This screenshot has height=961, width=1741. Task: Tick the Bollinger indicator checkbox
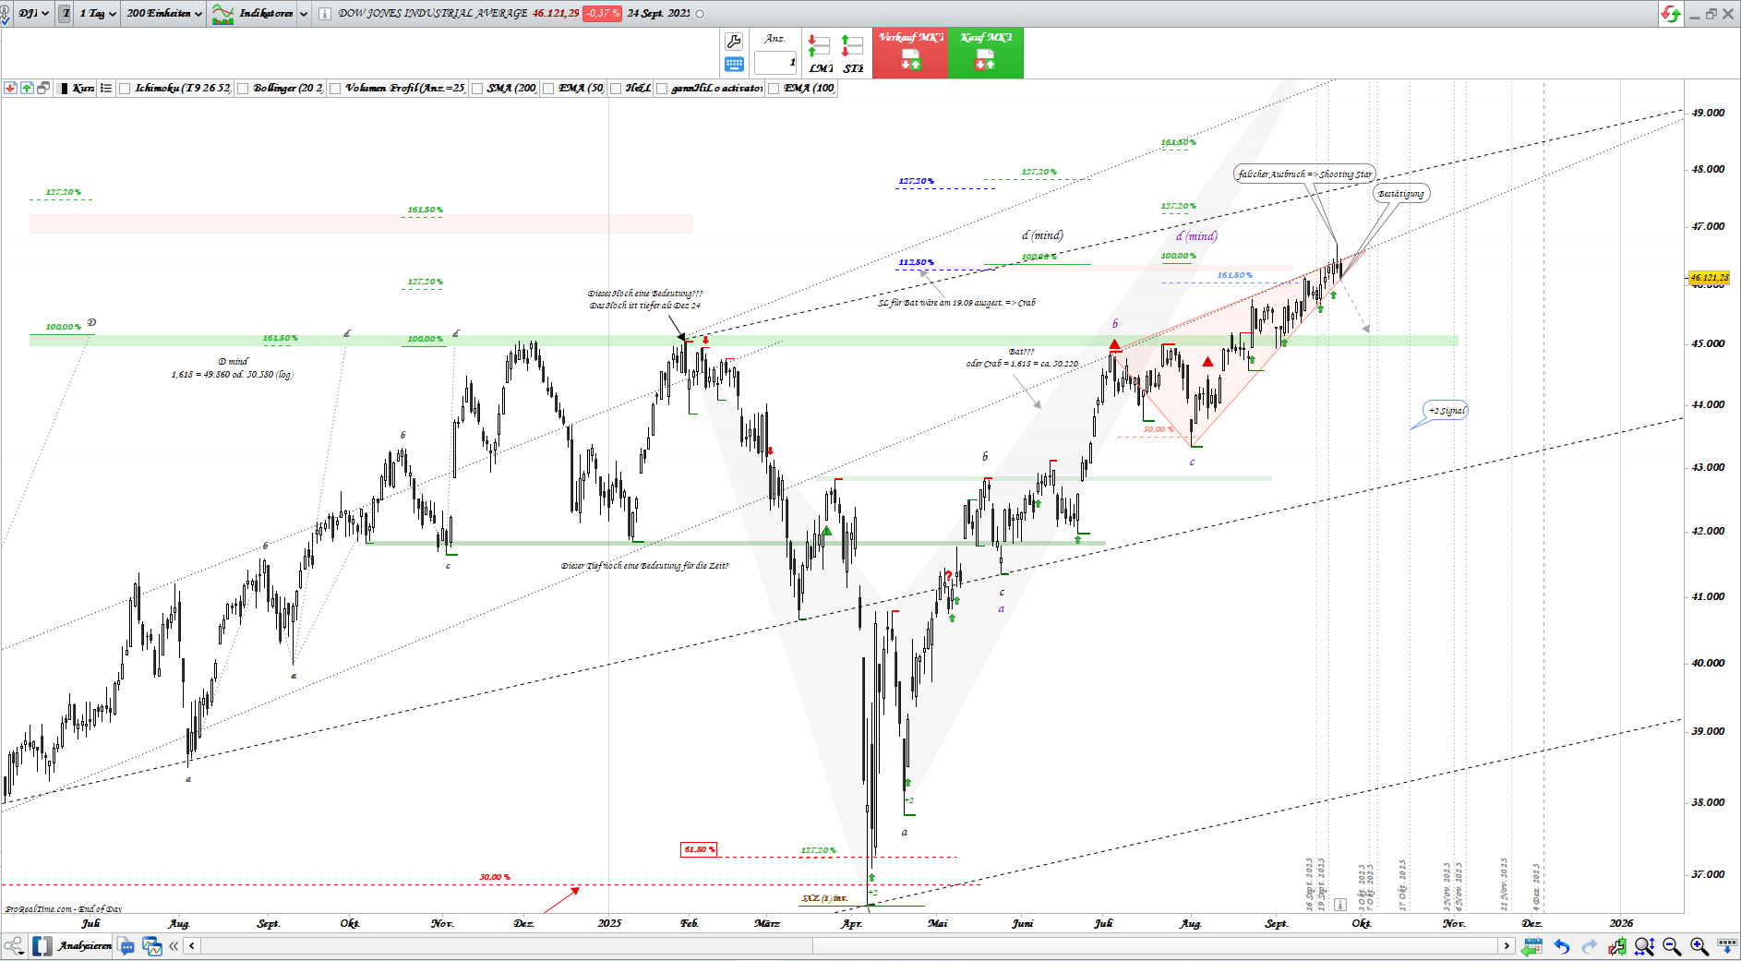point(243,89)
